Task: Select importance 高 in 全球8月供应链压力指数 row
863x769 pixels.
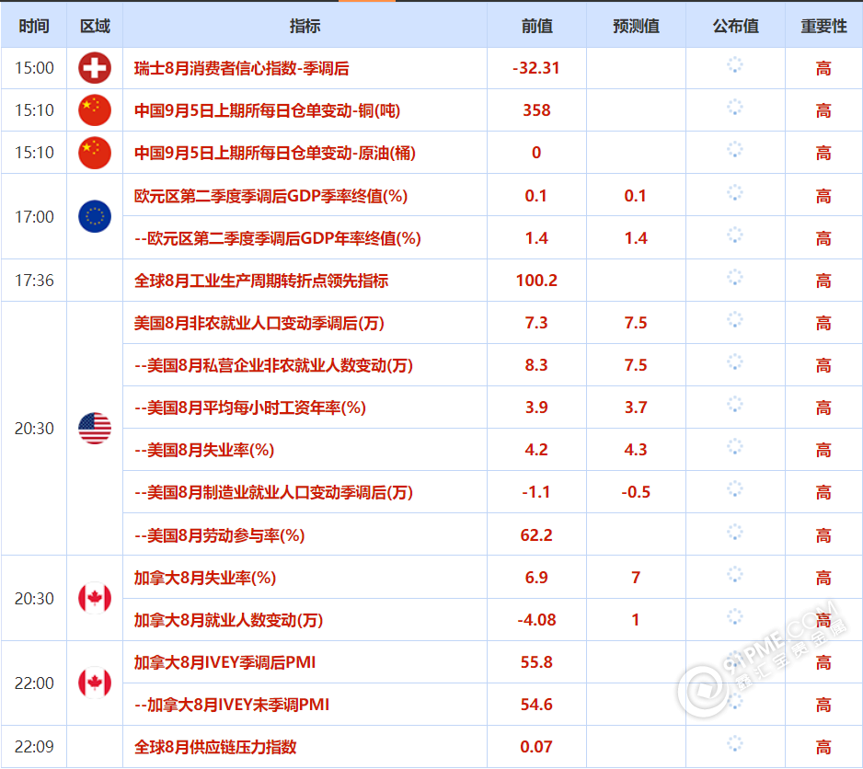Action: tap(823, 747)
